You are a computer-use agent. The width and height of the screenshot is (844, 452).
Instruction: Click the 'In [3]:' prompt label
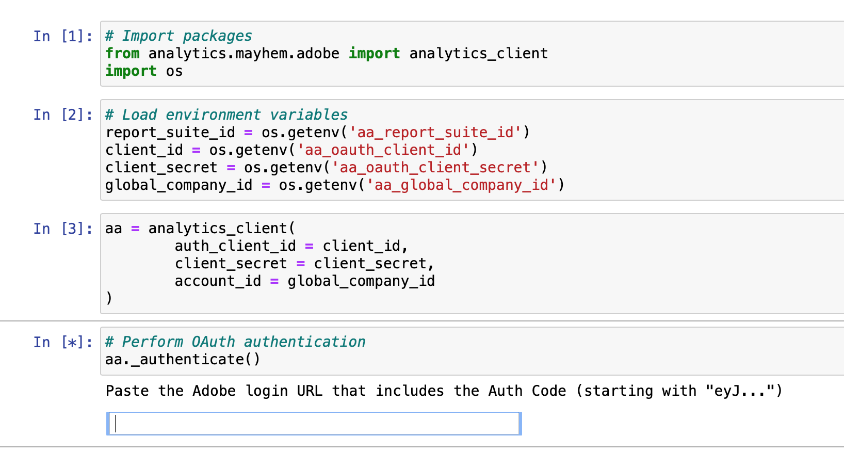[63, 229]
